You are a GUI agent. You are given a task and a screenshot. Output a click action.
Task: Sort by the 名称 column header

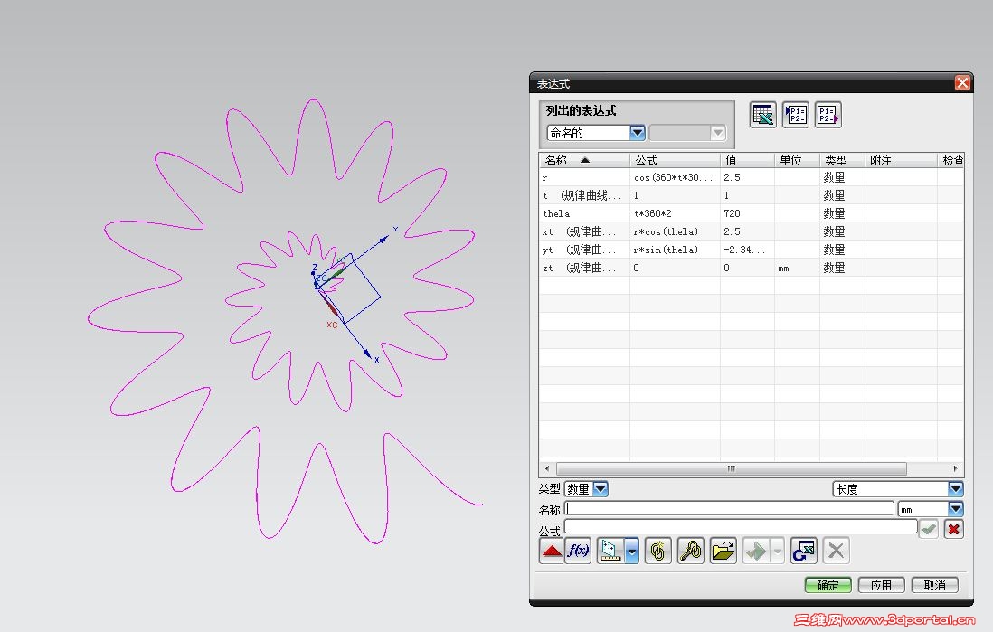click(x=584, y=160)
